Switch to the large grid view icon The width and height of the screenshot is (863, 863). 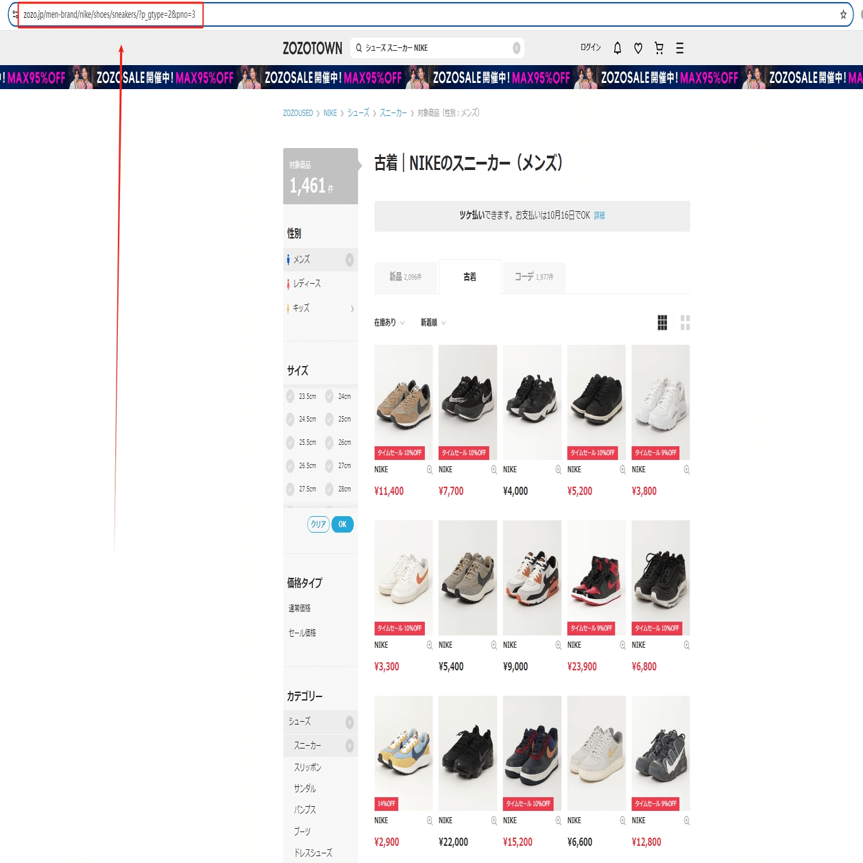click(685, 323)
